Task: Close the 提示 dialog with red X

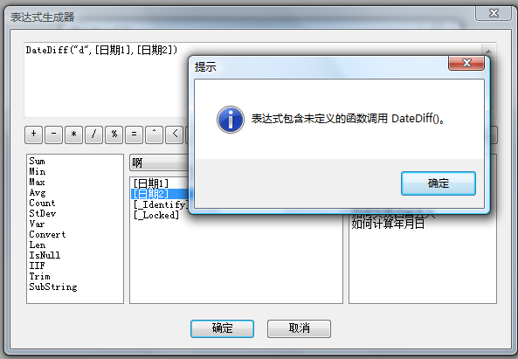Action: 466,63
